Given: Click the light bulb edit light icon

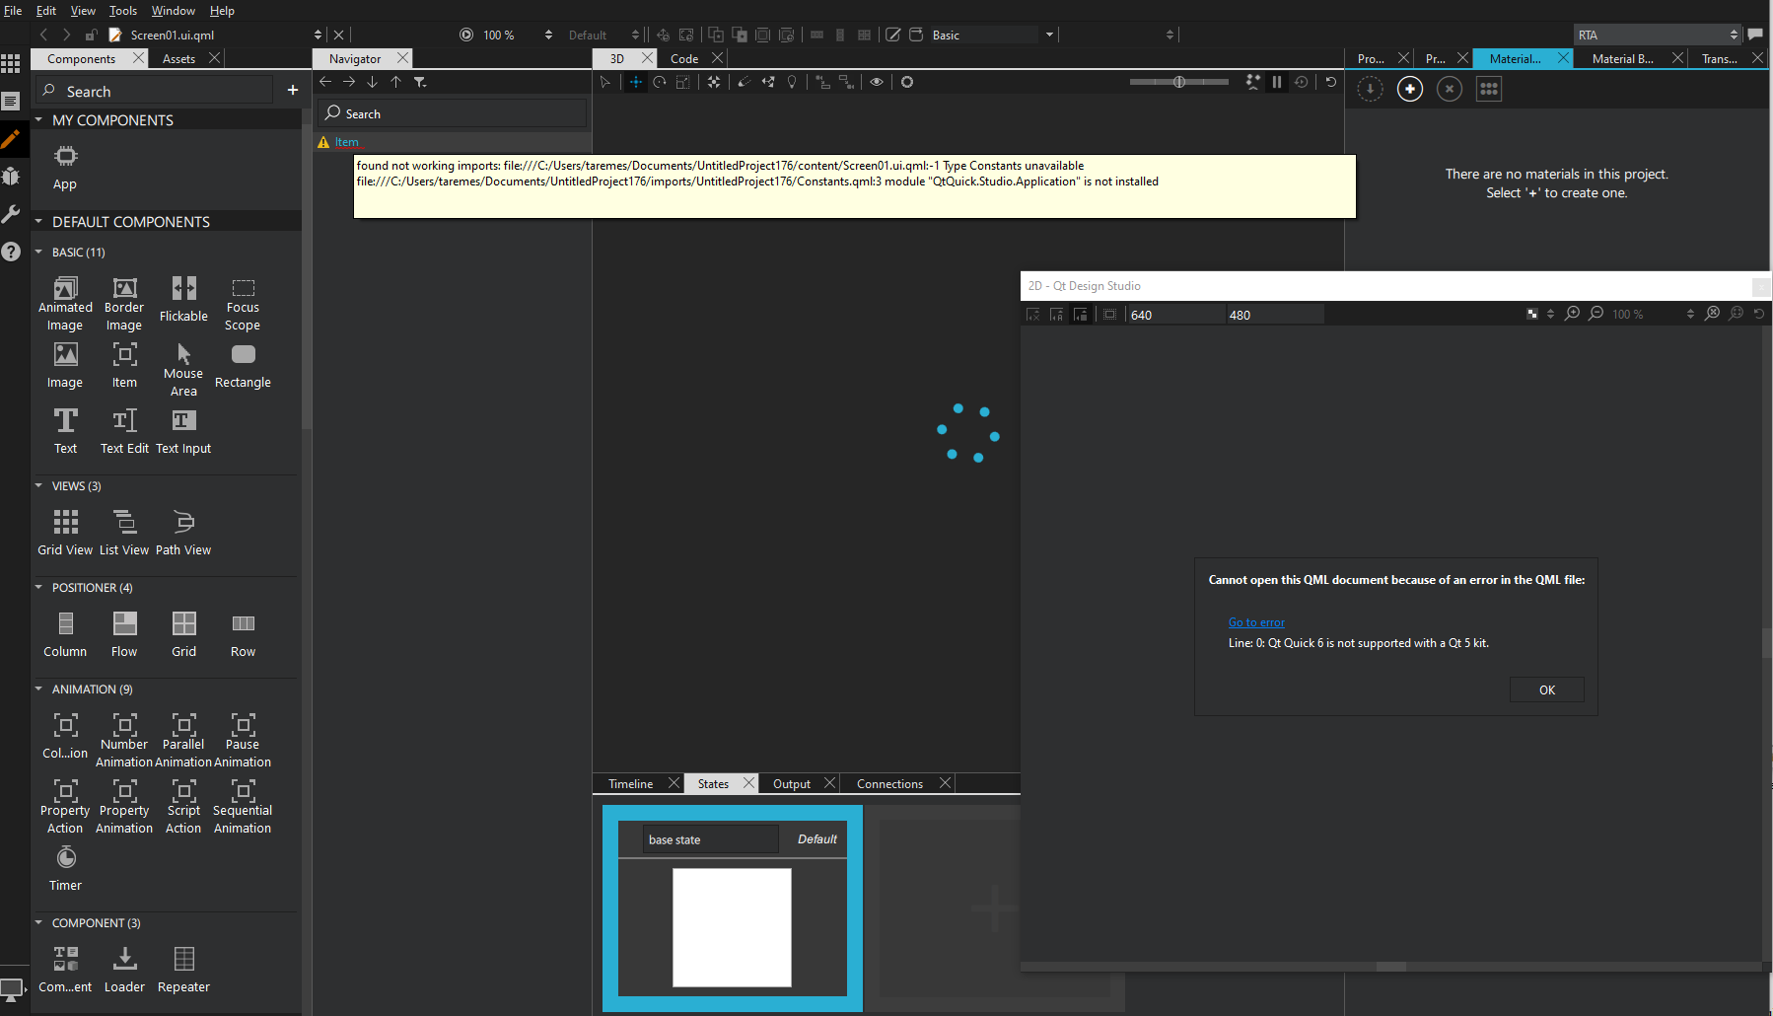Looking at the screenshot, I should (792, 82).
